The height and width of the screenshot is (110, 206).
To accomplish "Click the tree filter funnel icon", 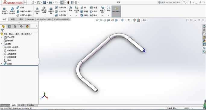I will 2,30.
